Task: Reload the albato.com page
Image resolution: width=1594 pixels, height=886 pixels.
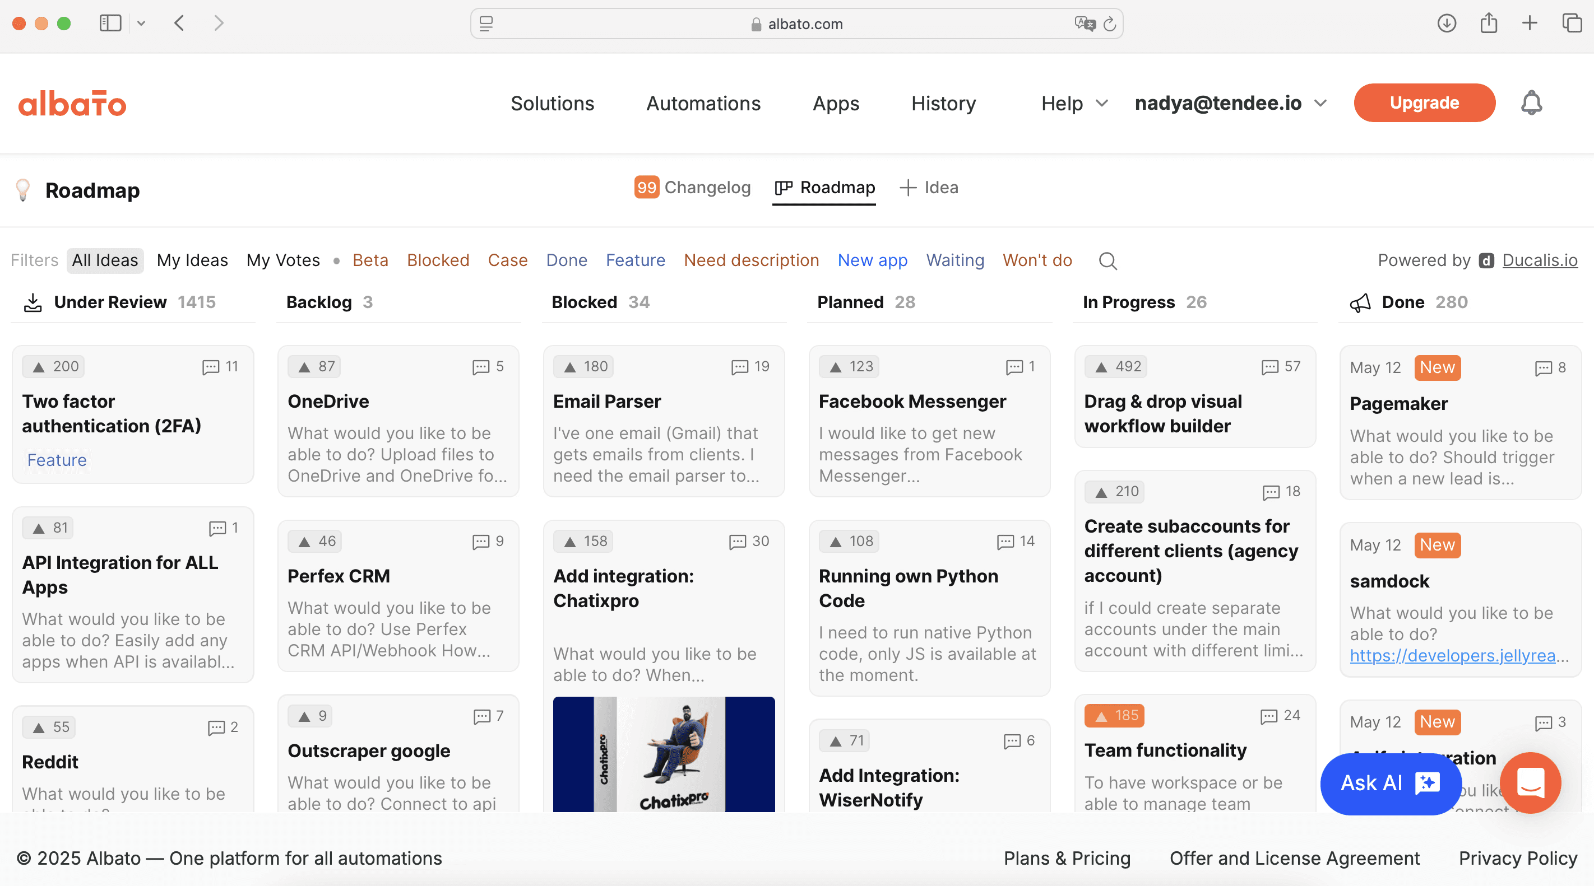Action: tap(1110, 24)
